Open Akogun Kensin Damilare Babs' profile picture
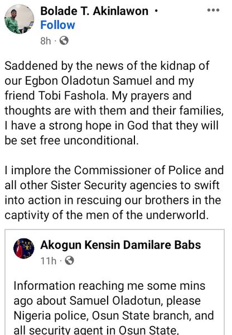The width and height of the screenshot is (232, 335). pos(23,248)
